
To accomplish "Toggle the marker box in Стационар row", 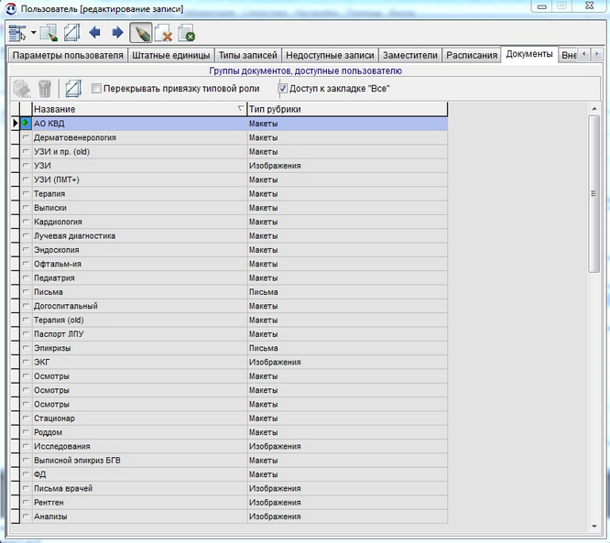I will click(26, 418).
